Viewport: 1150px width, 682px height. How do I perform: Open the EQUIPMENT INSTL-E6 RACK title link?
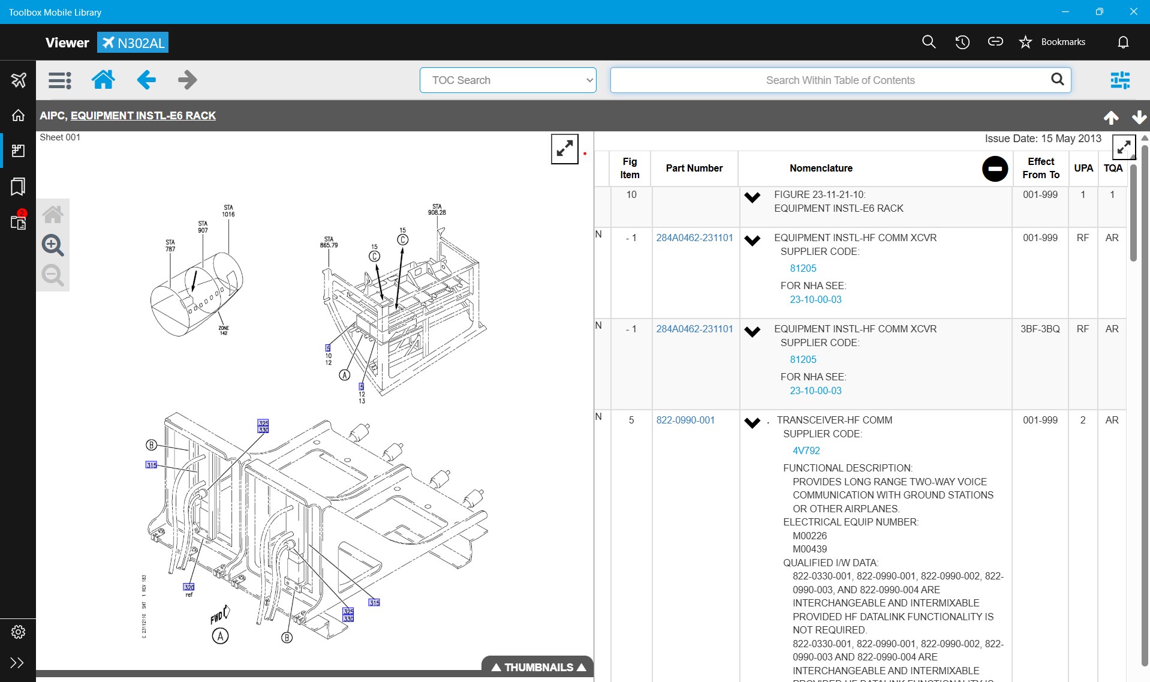tap(143, 115)
